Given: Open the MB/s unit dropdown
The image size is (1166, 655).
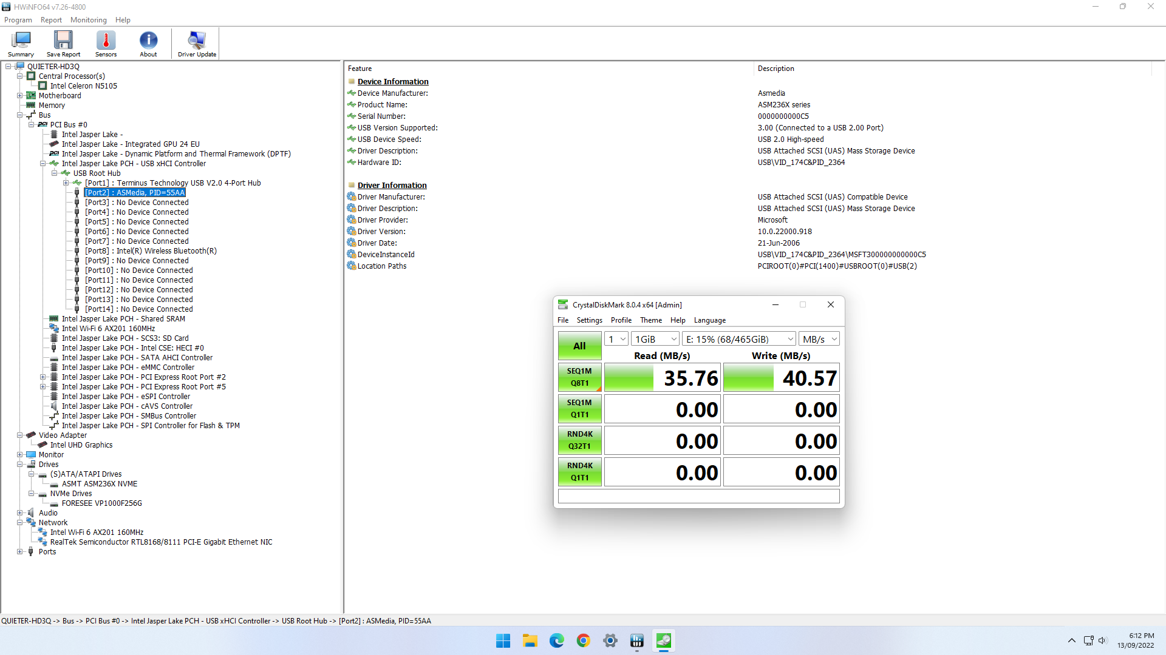Looking at the screenshot, I should [x=819, y=339].
